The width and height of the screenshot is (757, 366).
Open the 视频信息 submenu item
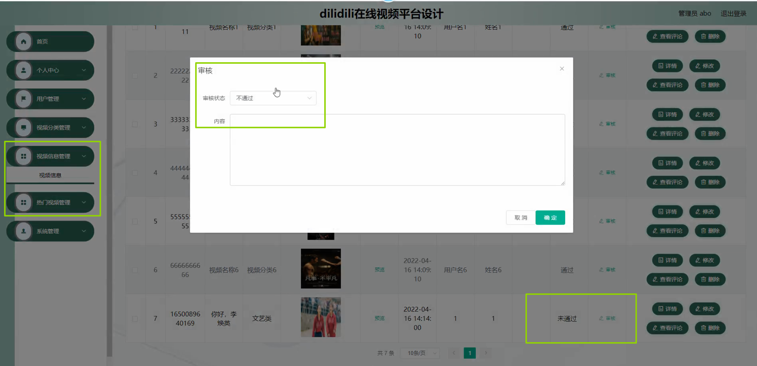point(50,175)
